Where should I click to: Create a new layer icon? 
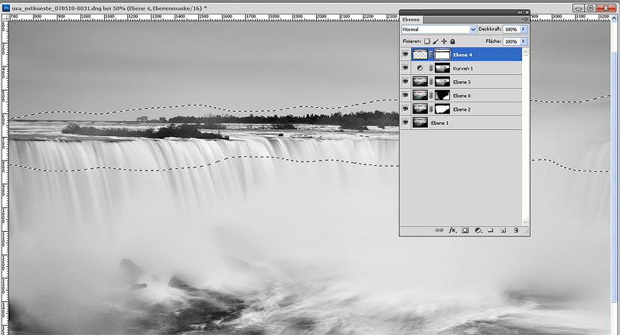click(503, 230)
